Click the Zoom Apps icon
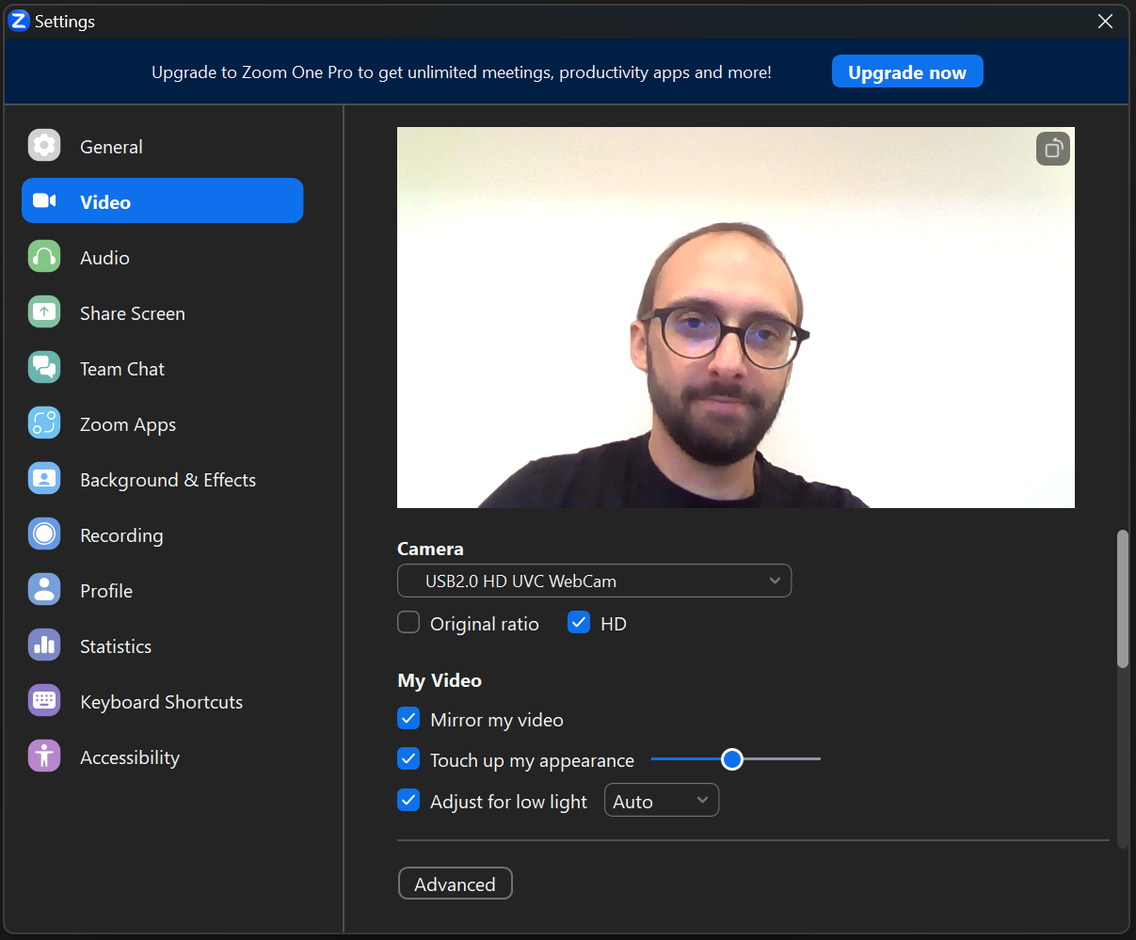1136x940 pixels. (x=44, y=423)
